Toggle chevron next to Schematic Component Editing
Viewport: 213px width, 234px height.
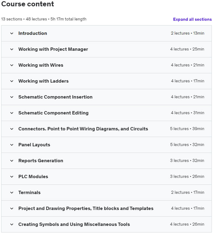[12, 113]
